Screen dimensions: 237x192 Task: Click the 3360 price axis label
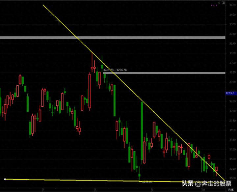pyautogui.click(x=232, y=34)
